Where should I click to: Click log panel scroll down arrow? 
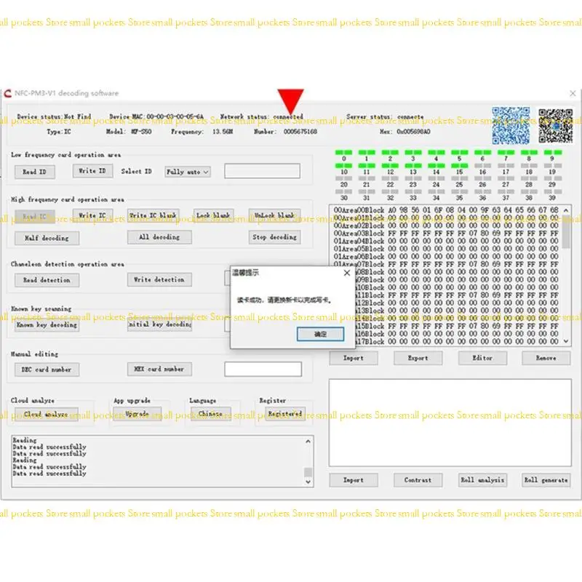[308, 482]
